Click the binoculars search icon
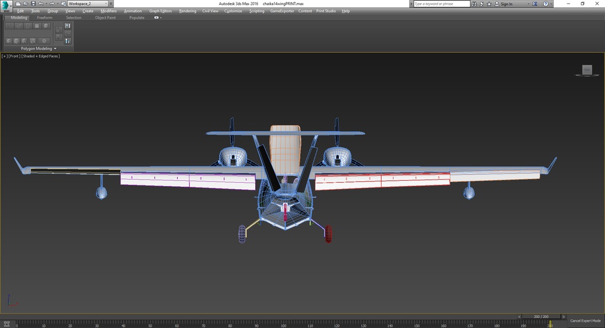The image size is (605, 328). pos(474,4)
